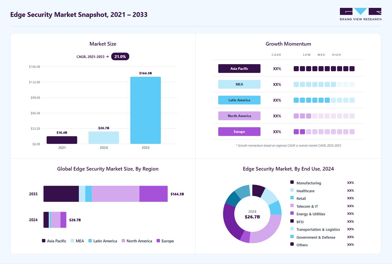Click the Global Edge Security Market Size, By Region heading
This screenshot has height=264, width=392.
[108, 169]
